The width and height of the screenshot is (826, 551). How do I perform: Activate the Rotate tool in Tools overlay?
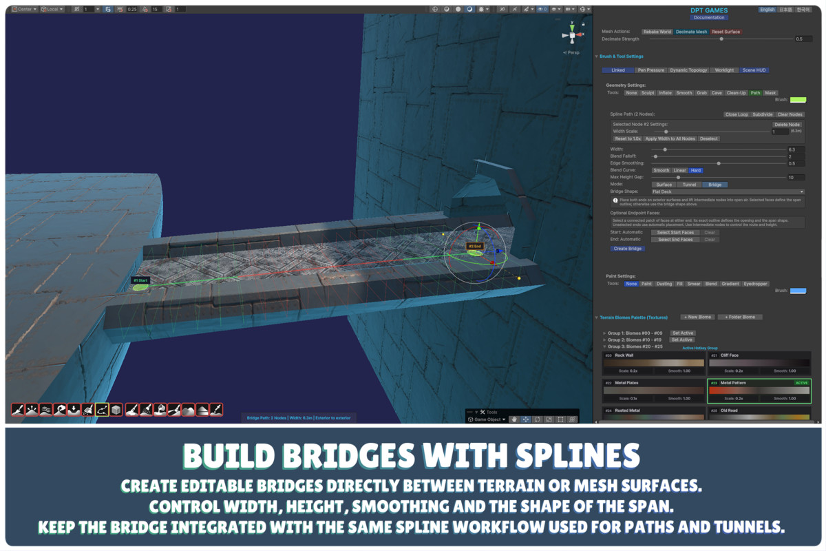point(537,419)
